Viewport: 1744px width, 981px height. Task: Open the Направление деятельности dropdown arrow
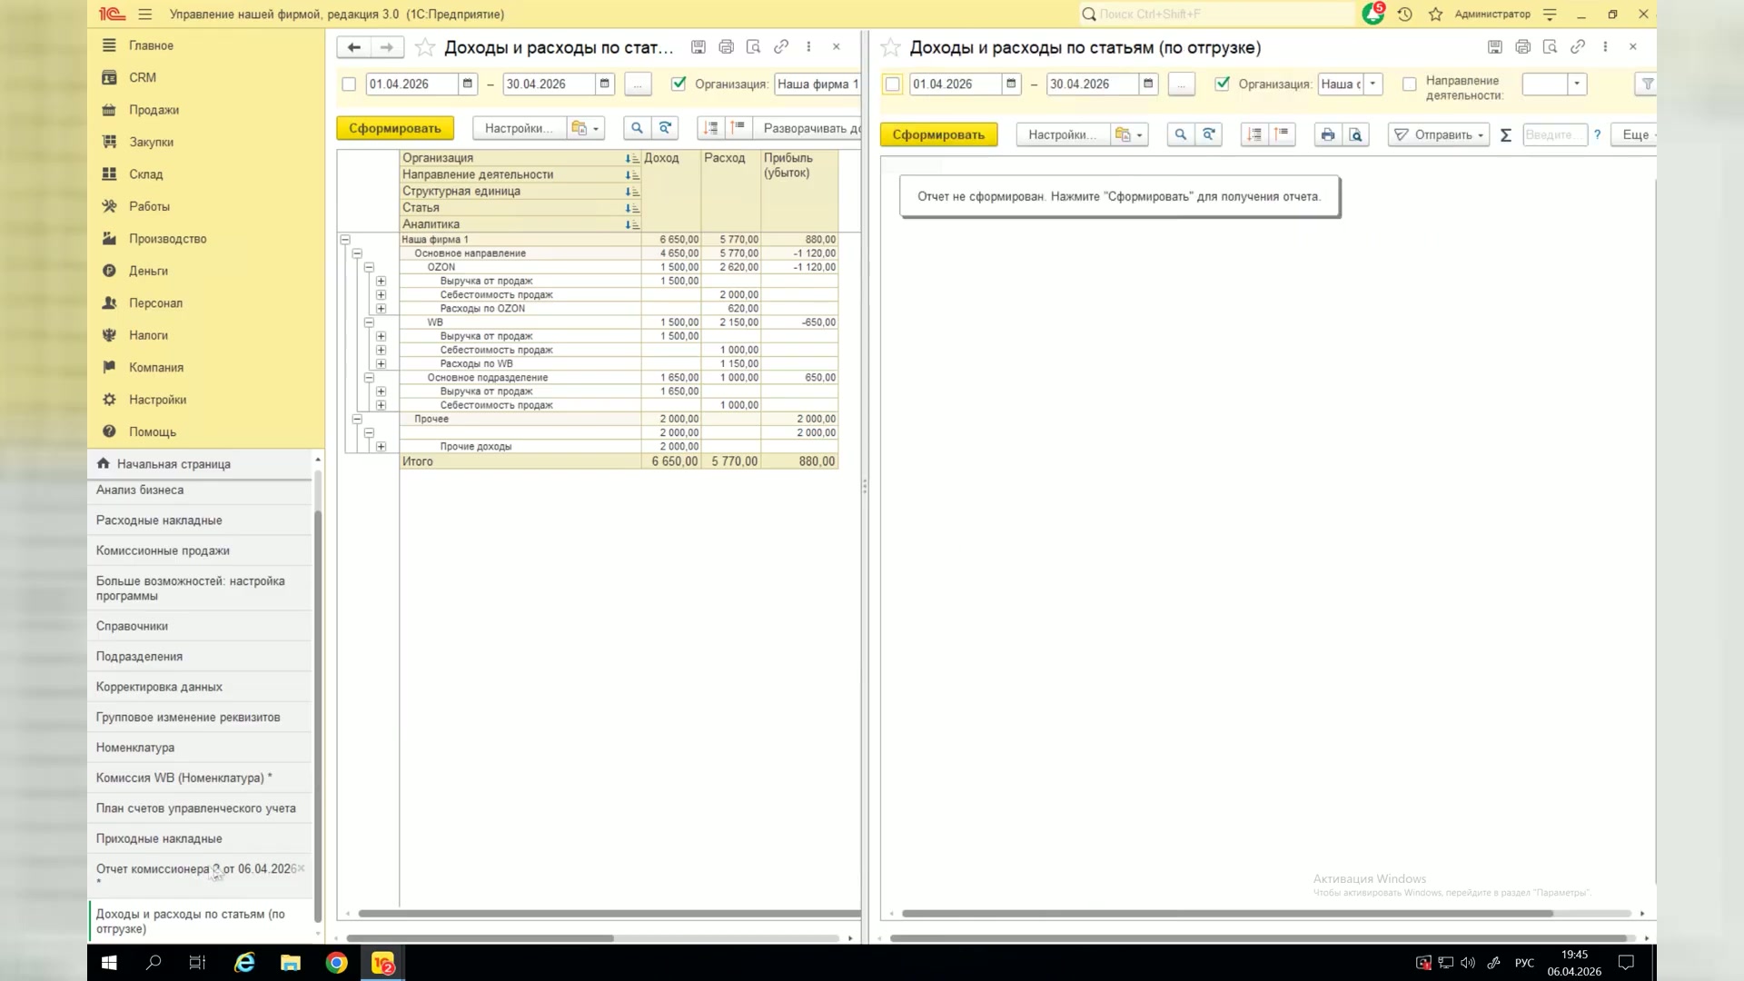[1577, 84]
